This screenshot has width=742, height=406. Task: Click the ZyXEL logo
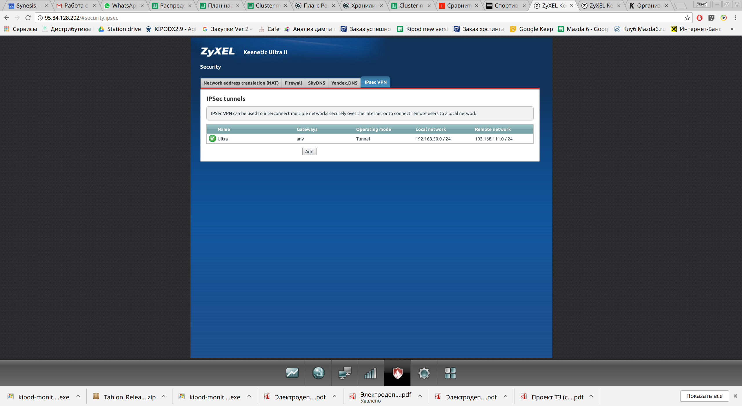(x=217, y=52)
